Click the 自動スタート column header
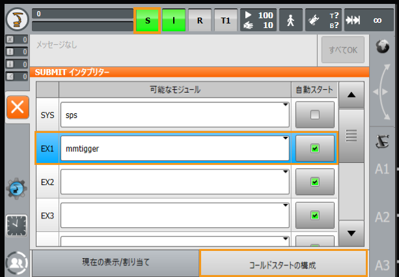Image resolution: width=399 pixels, height=277 pixels. pos(314,90)
